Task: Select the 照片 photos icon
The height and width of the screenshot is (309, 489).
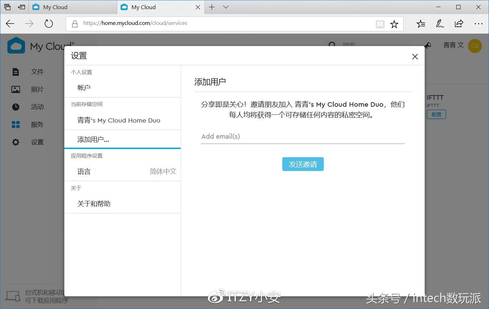Action: (15, 89)
